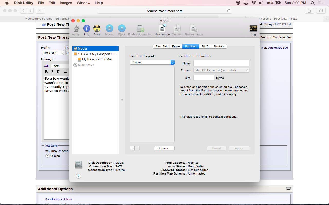
Task: Click Safari address bar forums.macrumors.com
Action: (x=164, y=11)
